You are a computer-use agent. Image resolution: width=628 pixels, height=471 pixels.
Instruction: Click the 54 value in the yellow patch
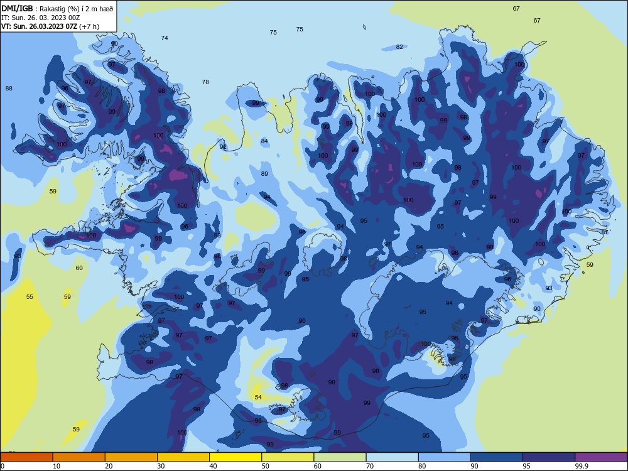pyautogui.click(x=258, y=398)
